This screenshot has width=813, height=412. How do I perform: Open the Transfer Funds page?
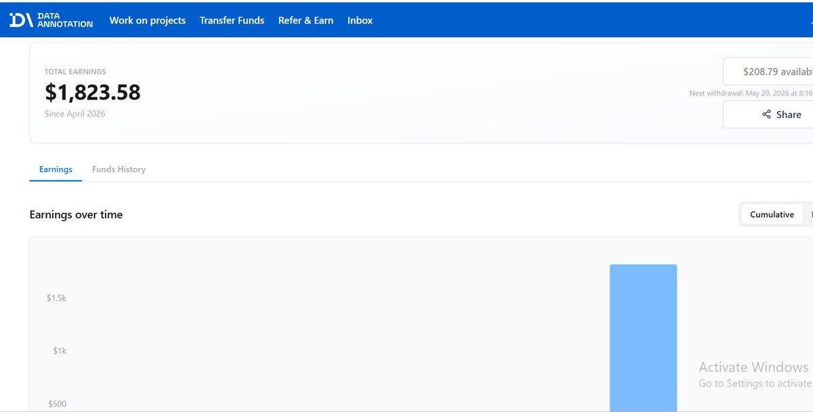(232, 20)
